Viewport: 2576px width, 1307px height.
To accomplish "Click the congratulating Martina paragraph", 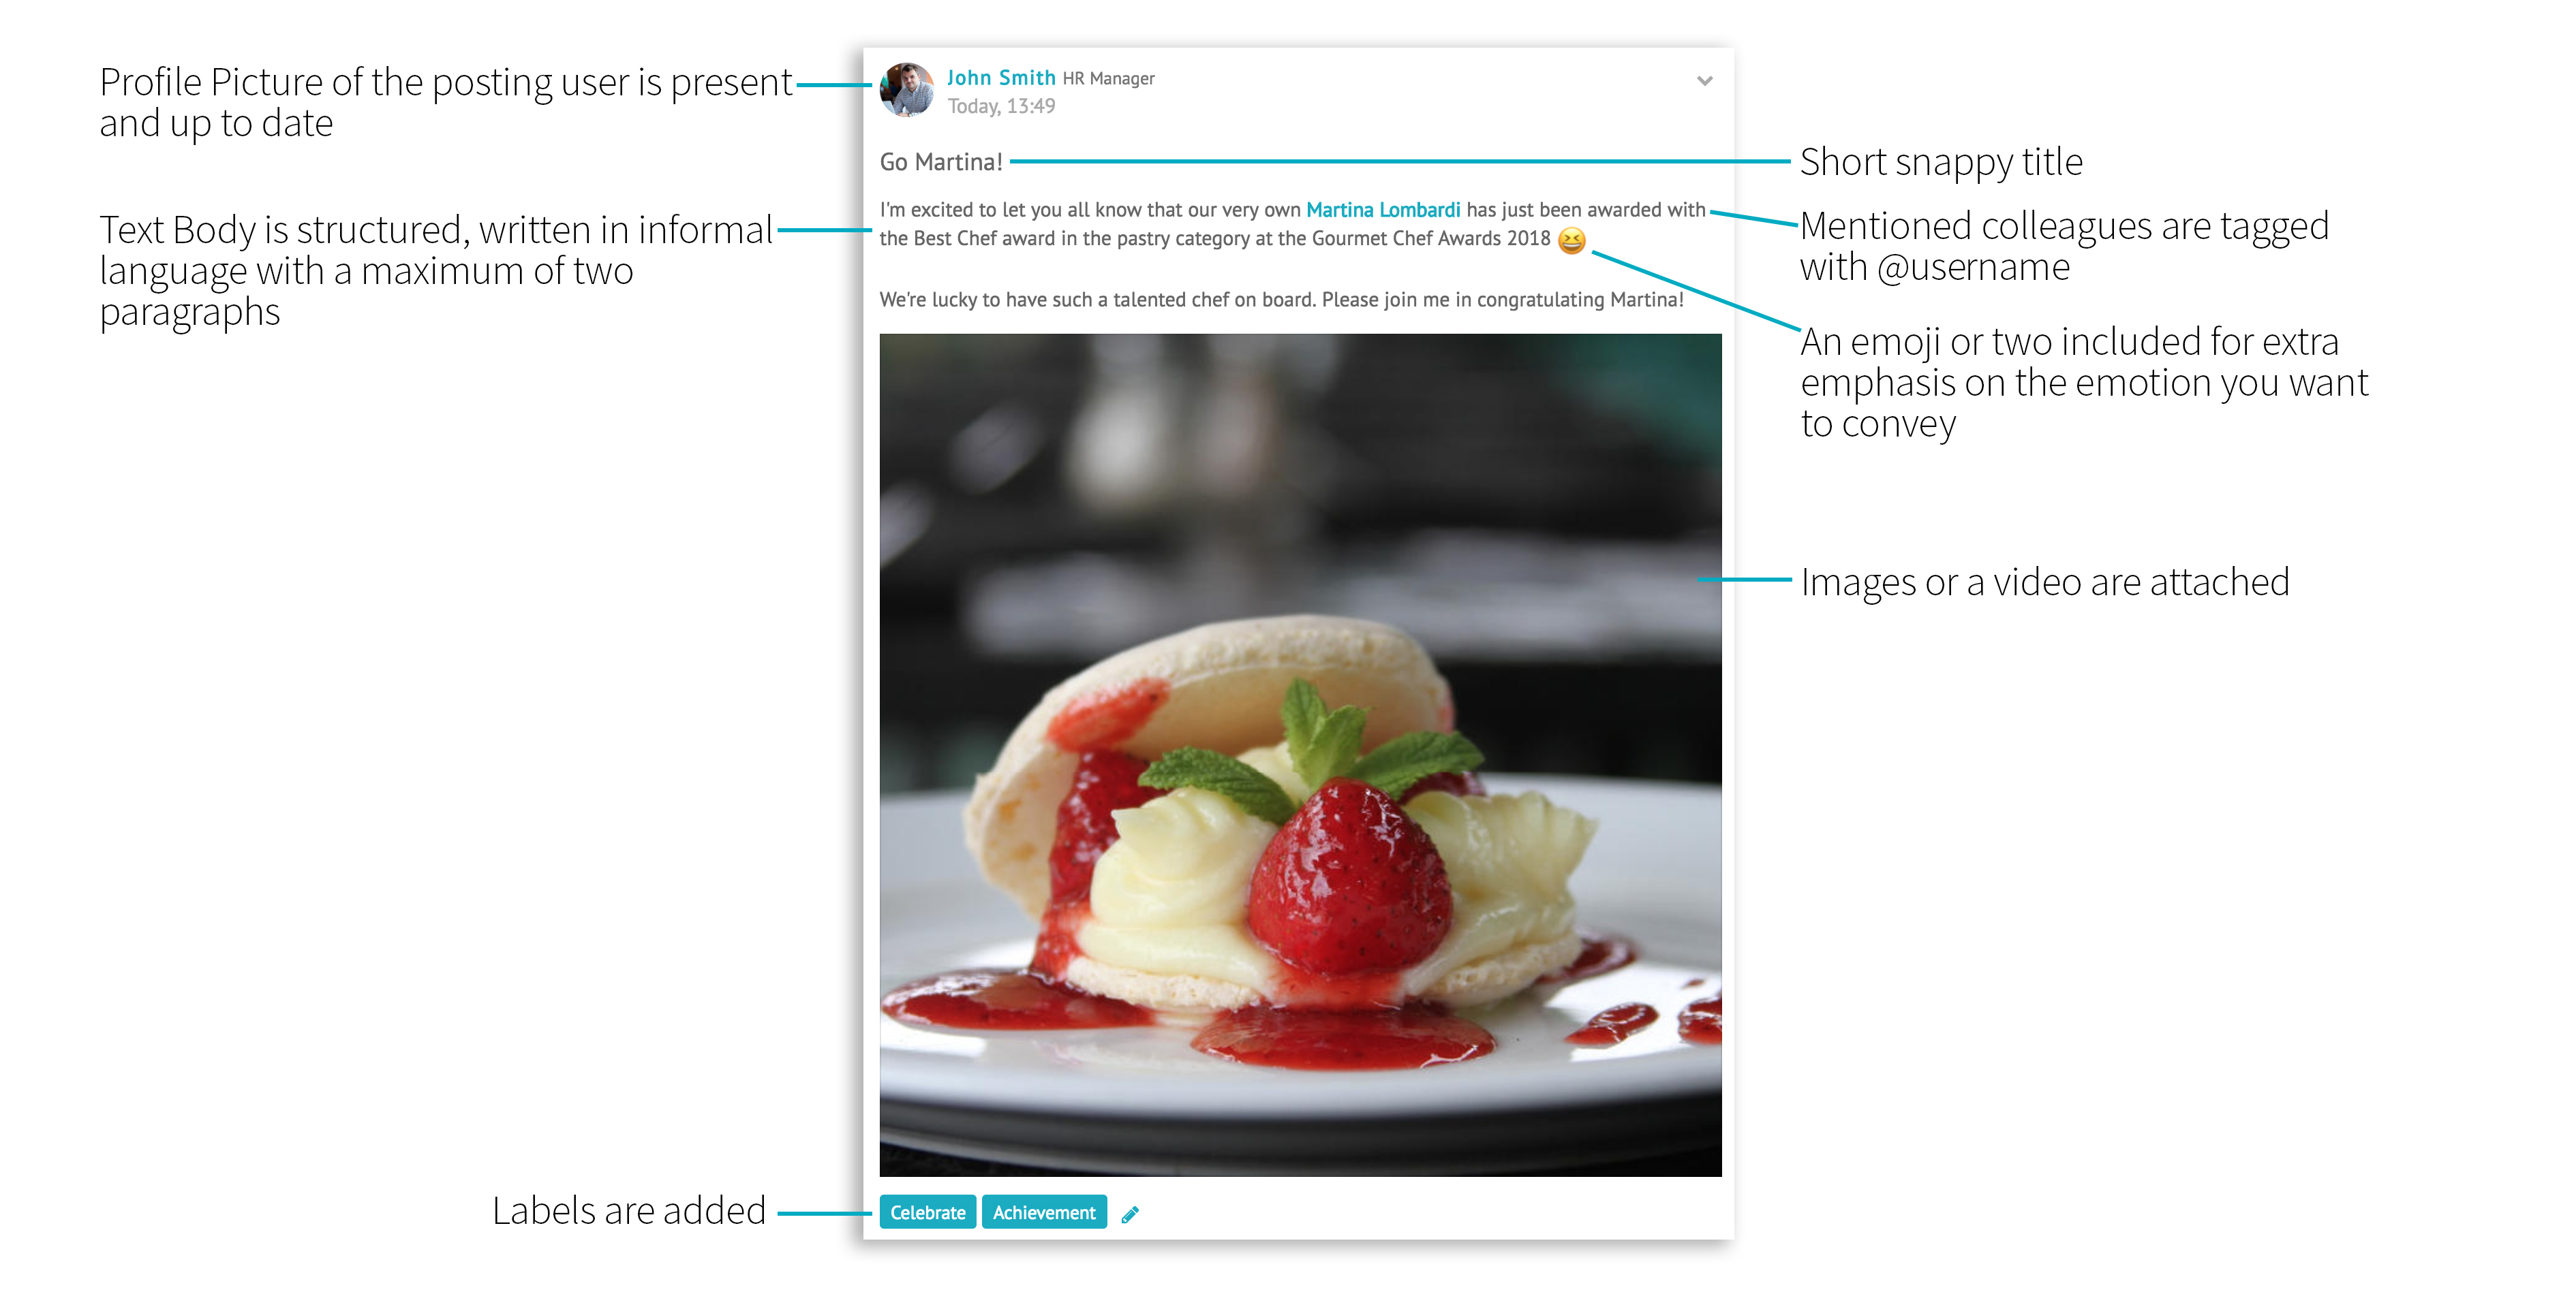I will point(1281,300).
